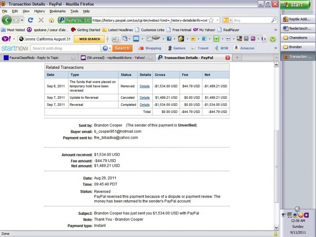Screen dimensions: 316x237
Task: Open the Facebook icon in the Yahoo toolbar
Action: [x=169, y=39]
